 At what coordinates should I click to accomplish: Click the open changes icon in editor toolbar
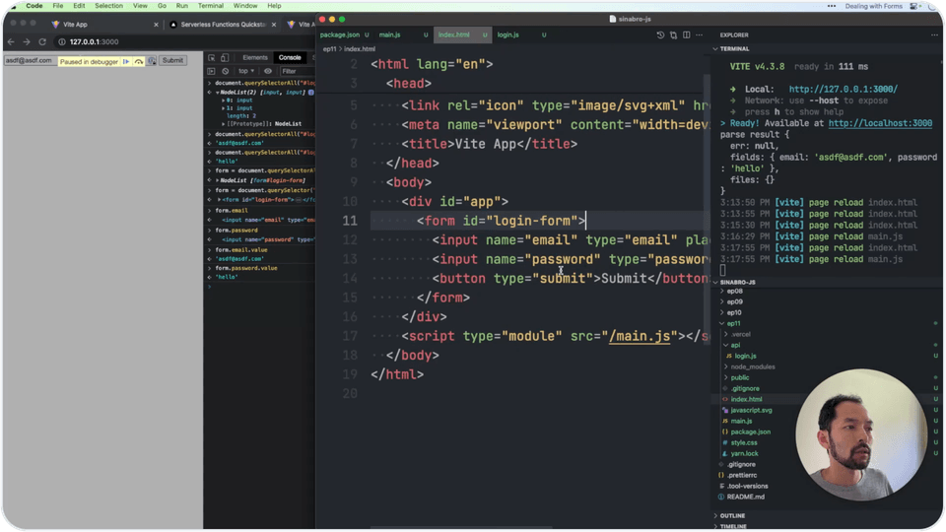pyautogui.click(x=673, y=35)
